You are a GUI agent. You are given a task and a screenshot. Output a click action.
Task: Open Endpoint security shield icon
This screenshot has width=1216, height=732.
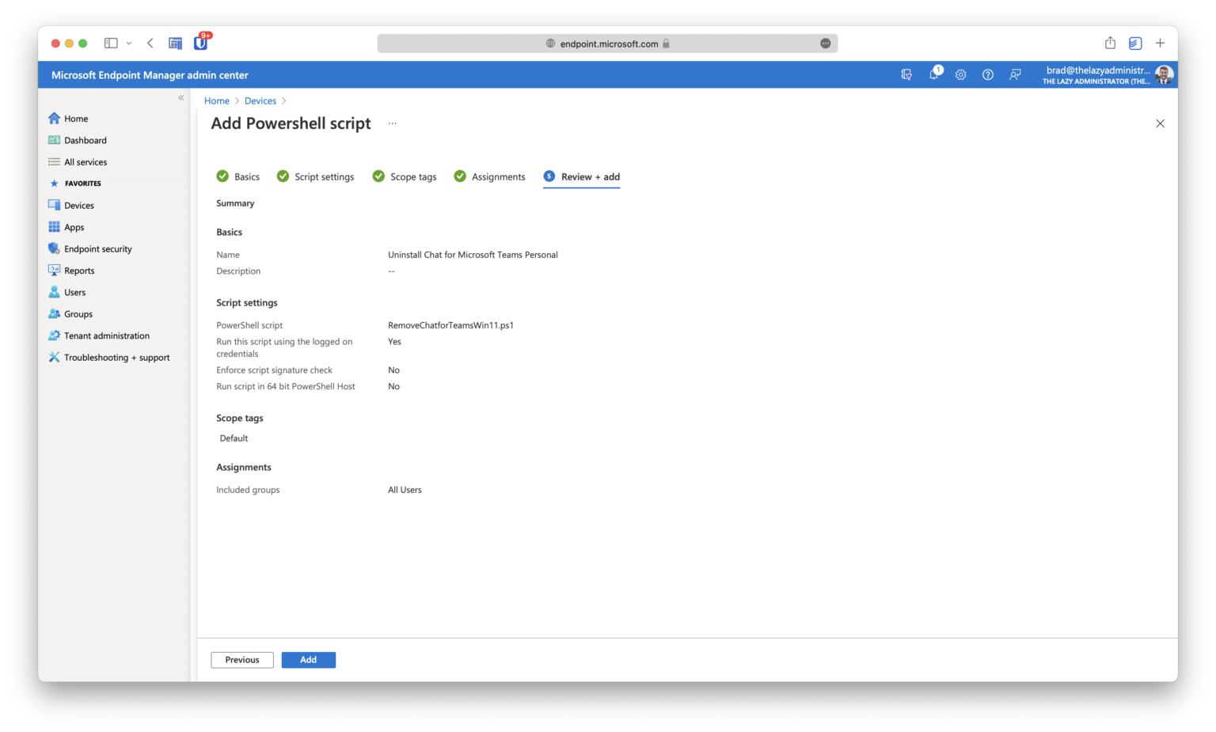54,248
